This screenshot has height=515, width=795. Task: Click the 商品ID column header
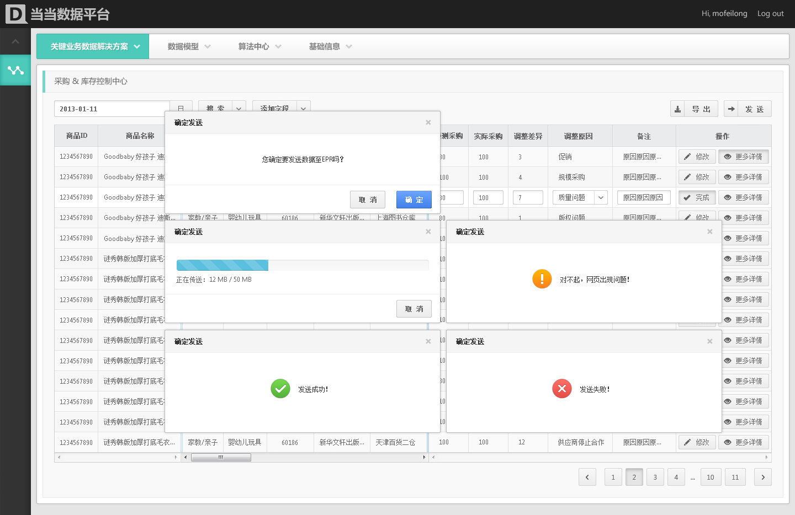[76, 136]
